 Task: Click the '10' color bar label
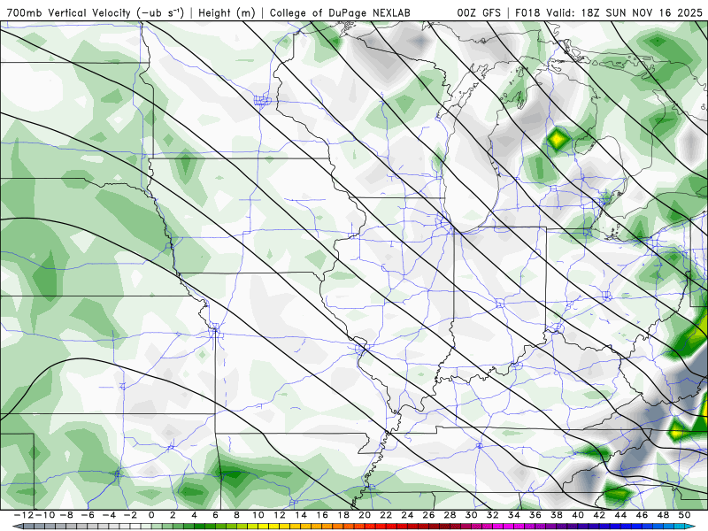258,515
